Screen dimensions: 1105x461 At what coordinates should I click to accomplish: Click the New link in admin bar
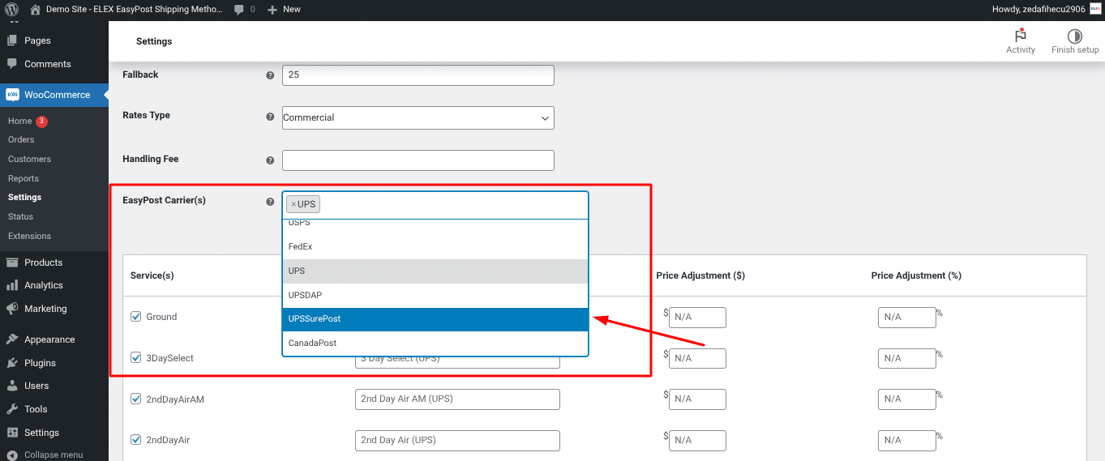284,9
